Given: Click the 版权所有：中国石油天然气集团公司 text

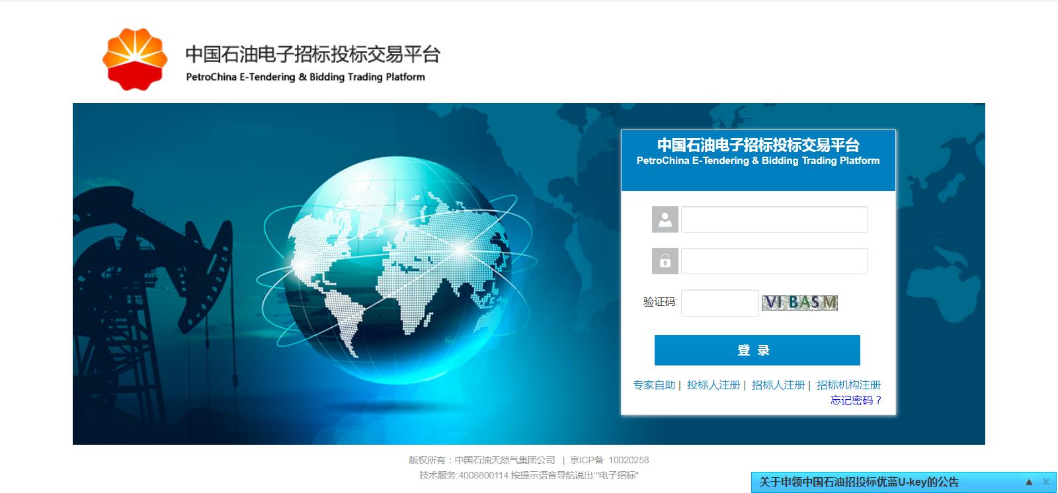Looking at the screenshot, I should pos(482,460).
